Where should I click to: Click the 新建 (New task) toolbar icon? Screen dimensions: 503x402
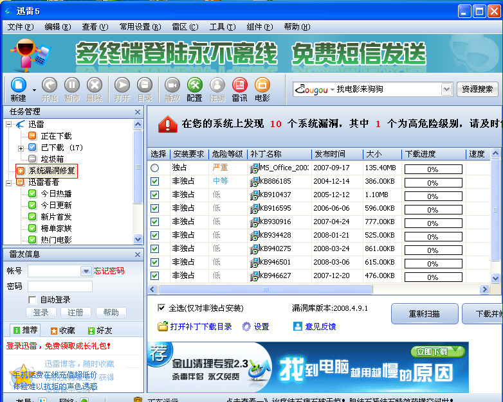point(18,86)
